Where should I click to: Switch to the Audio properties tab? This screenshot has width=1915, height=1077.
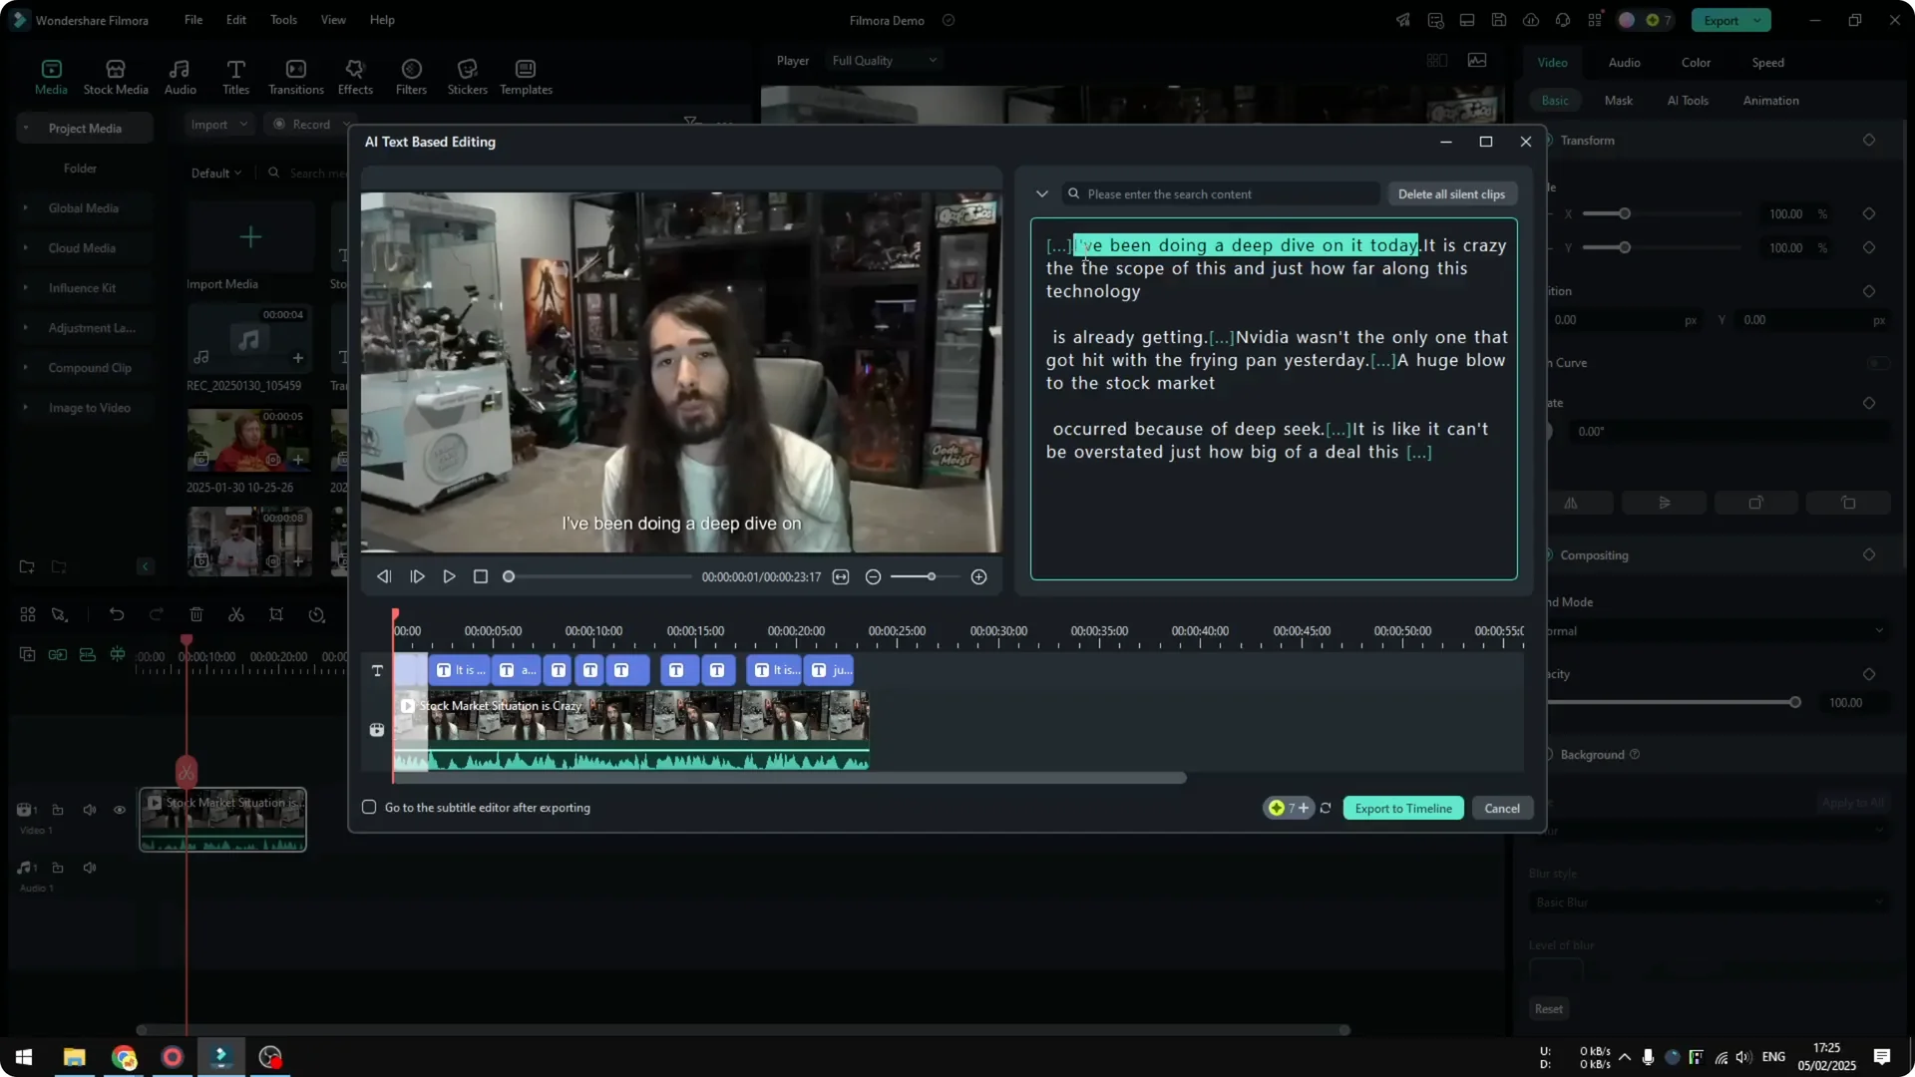point(1623,62)
